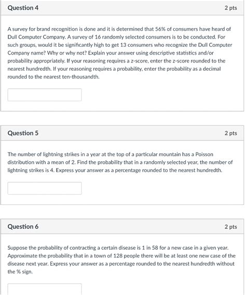Viewport: 246px width, 295px height.
Task: Click the phrase 'nearest ten-thousandth' in Question 4
Action: tap(71, 77)
